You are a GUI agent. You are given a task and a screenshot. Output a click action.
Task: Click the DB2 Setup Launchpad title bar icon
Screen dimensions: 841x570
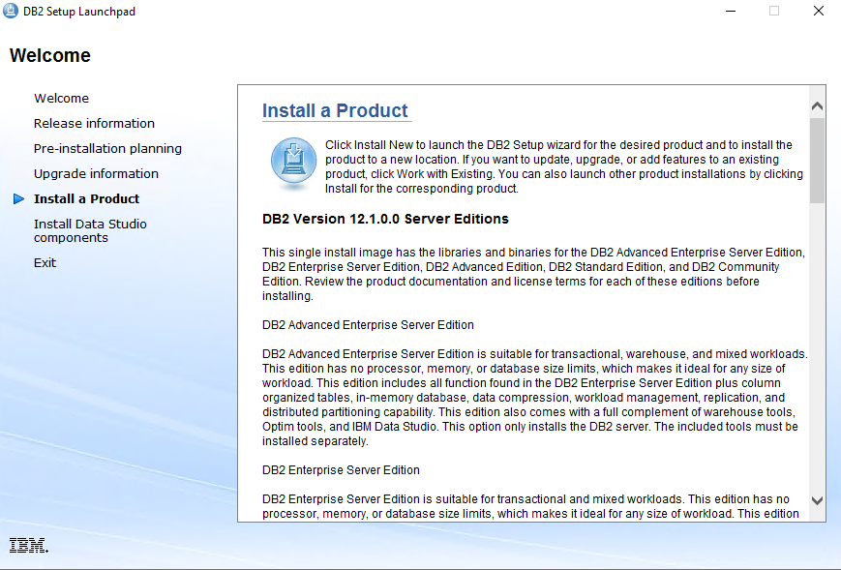point(9,11)
